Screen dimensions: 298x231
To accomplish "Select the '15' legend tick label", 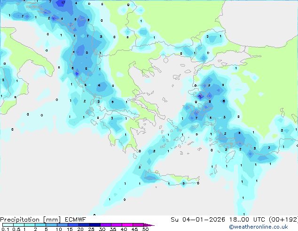I will click(x=70, y=229).
